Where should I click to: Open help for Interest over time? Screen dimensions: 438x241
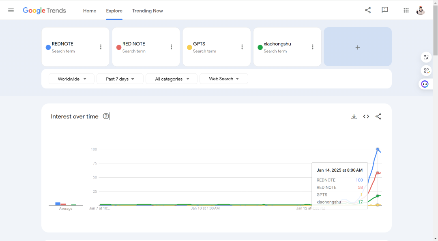point(106,116)
